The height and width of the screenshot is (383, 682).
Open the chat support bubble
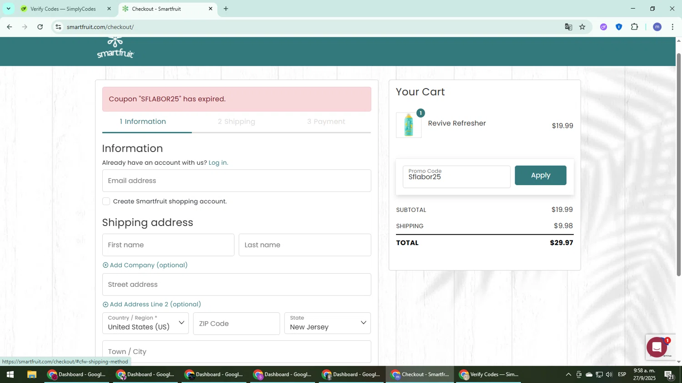(657, 347)
